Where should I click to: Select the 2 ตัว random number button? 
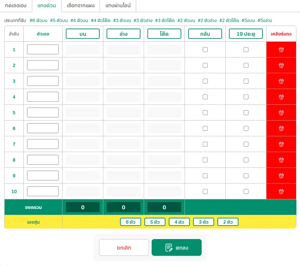[228, 222]
